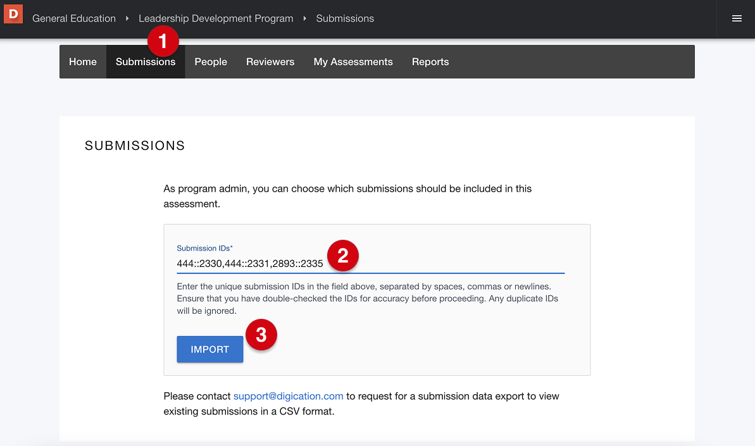Switch to the Home tab

click(83, 62)
